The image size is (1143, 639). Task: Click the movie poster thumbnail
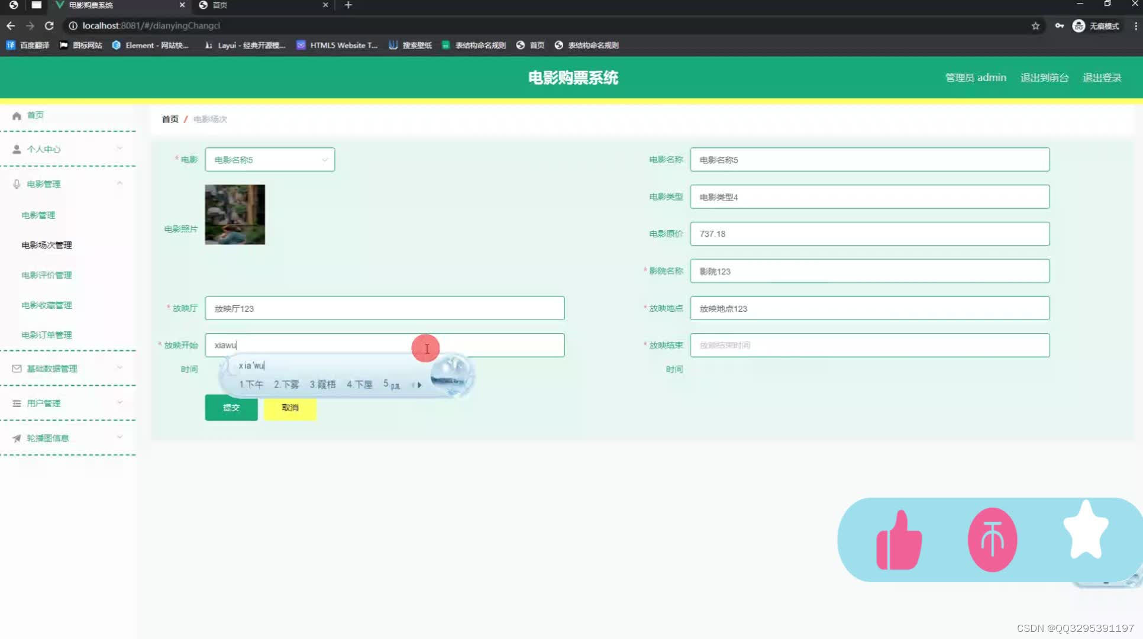[235, 214]
